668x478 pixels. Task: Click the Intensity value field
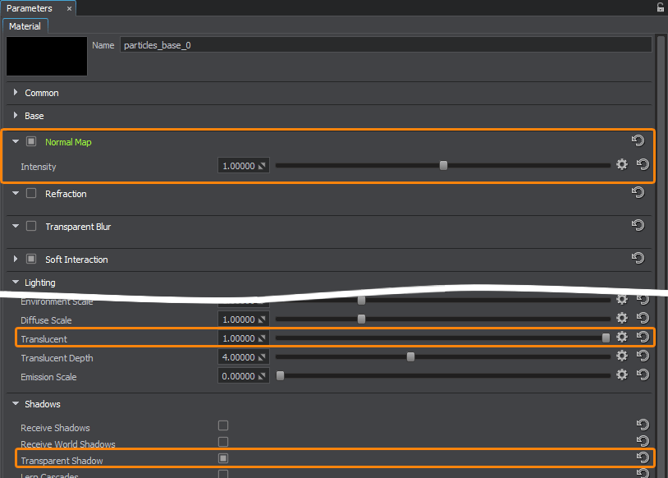pos(243,166)
